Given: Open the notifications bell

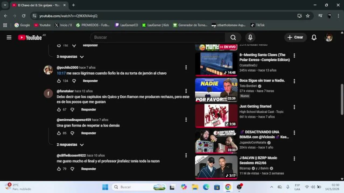Looking at the screenshot, I should tap(314, 38).
